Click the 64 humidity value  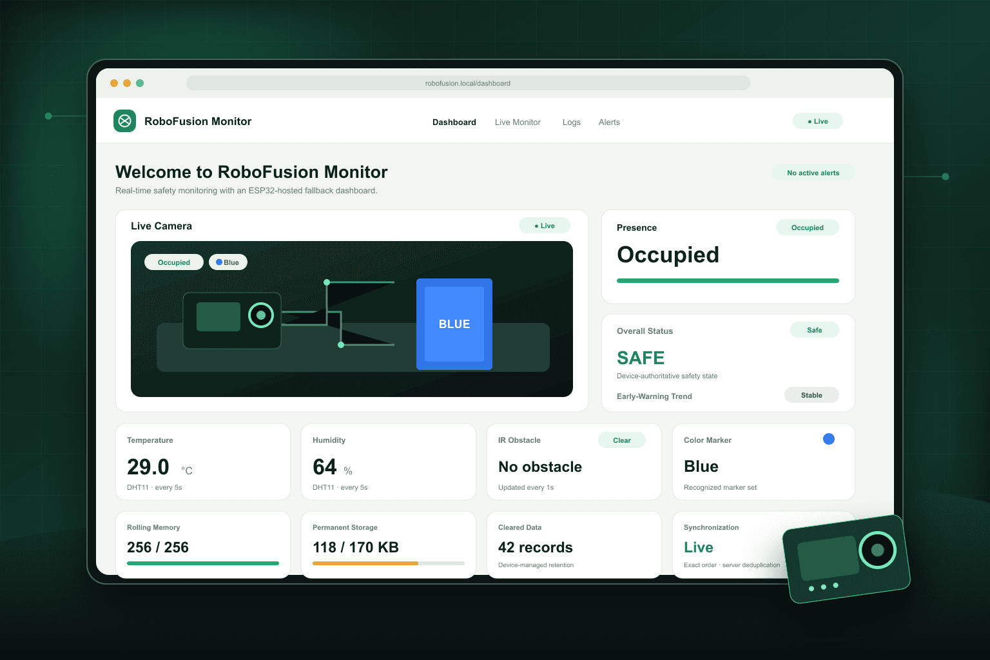(325, 467)
